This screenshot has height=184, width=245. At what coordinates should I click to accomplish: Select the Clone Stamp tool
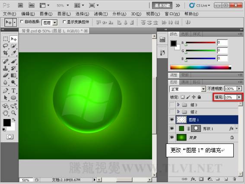(6, 68)
